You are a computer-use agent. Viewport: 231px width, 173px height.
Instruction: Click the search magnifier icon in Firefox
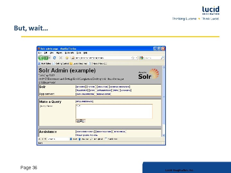[x=162, y=58]
